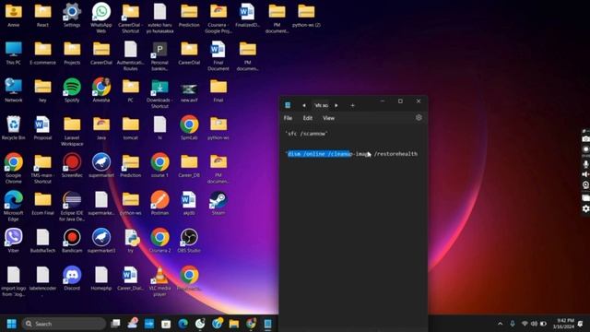Screen dimensions: 590x332
Task: Open the Windows Start menu
Action: [12, 324]
